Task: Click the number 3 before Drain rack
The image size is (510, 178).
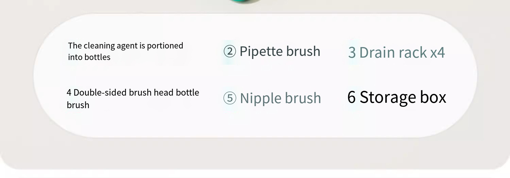Action: point(352,53)
